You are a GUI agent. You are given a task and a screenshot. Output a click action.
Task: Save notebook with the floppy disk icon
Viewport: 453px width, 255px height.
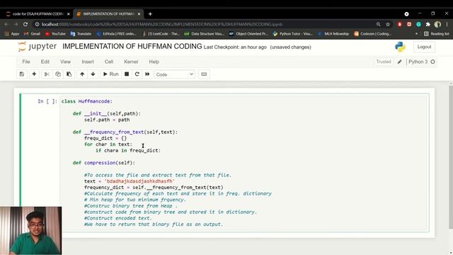(x=22, y=74)
